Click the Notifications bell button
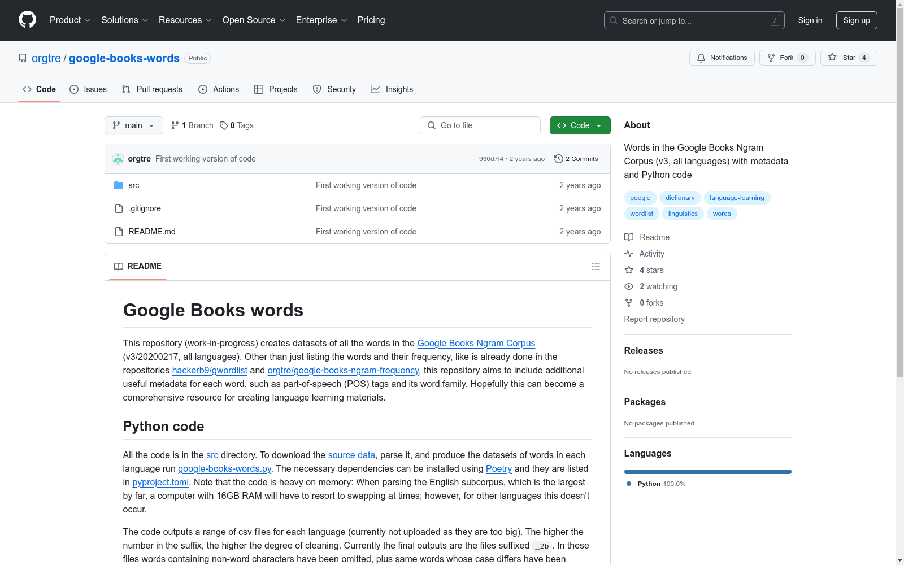 pyautogui.click(x=722, y=58)
